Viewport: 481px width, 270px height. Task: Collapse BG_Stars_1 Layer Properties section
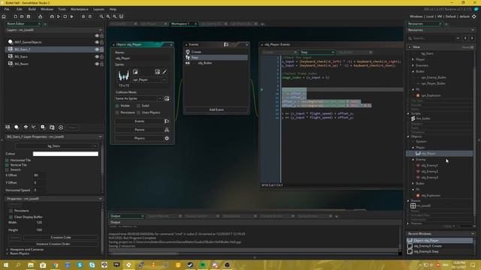[x=100, y=136]
